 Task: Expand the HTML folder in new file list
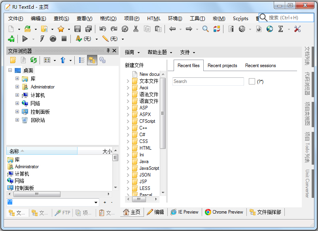coord(128,148)
